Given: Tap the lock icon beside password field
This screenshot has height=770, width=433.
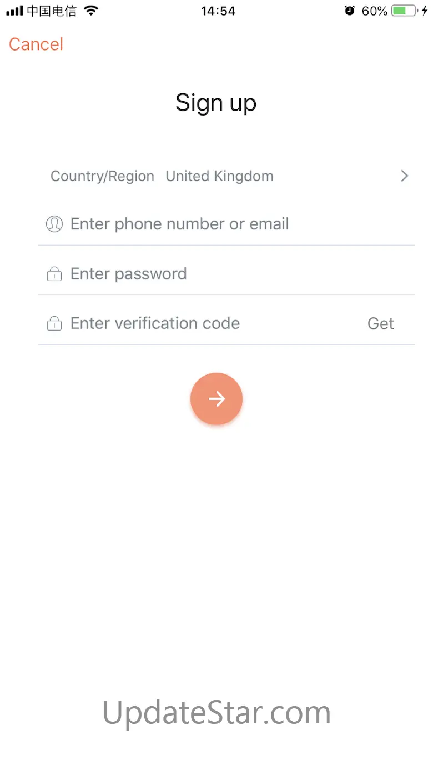Looking at the screenshot, I should (54, 274).
